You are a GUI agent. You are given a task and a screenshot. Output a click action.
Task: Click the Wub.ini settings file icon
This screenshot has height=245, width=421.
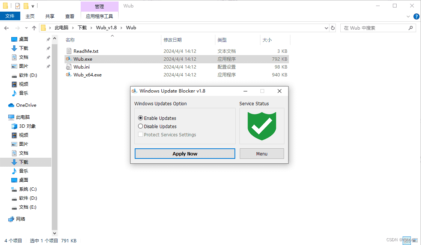pos(69,67)
